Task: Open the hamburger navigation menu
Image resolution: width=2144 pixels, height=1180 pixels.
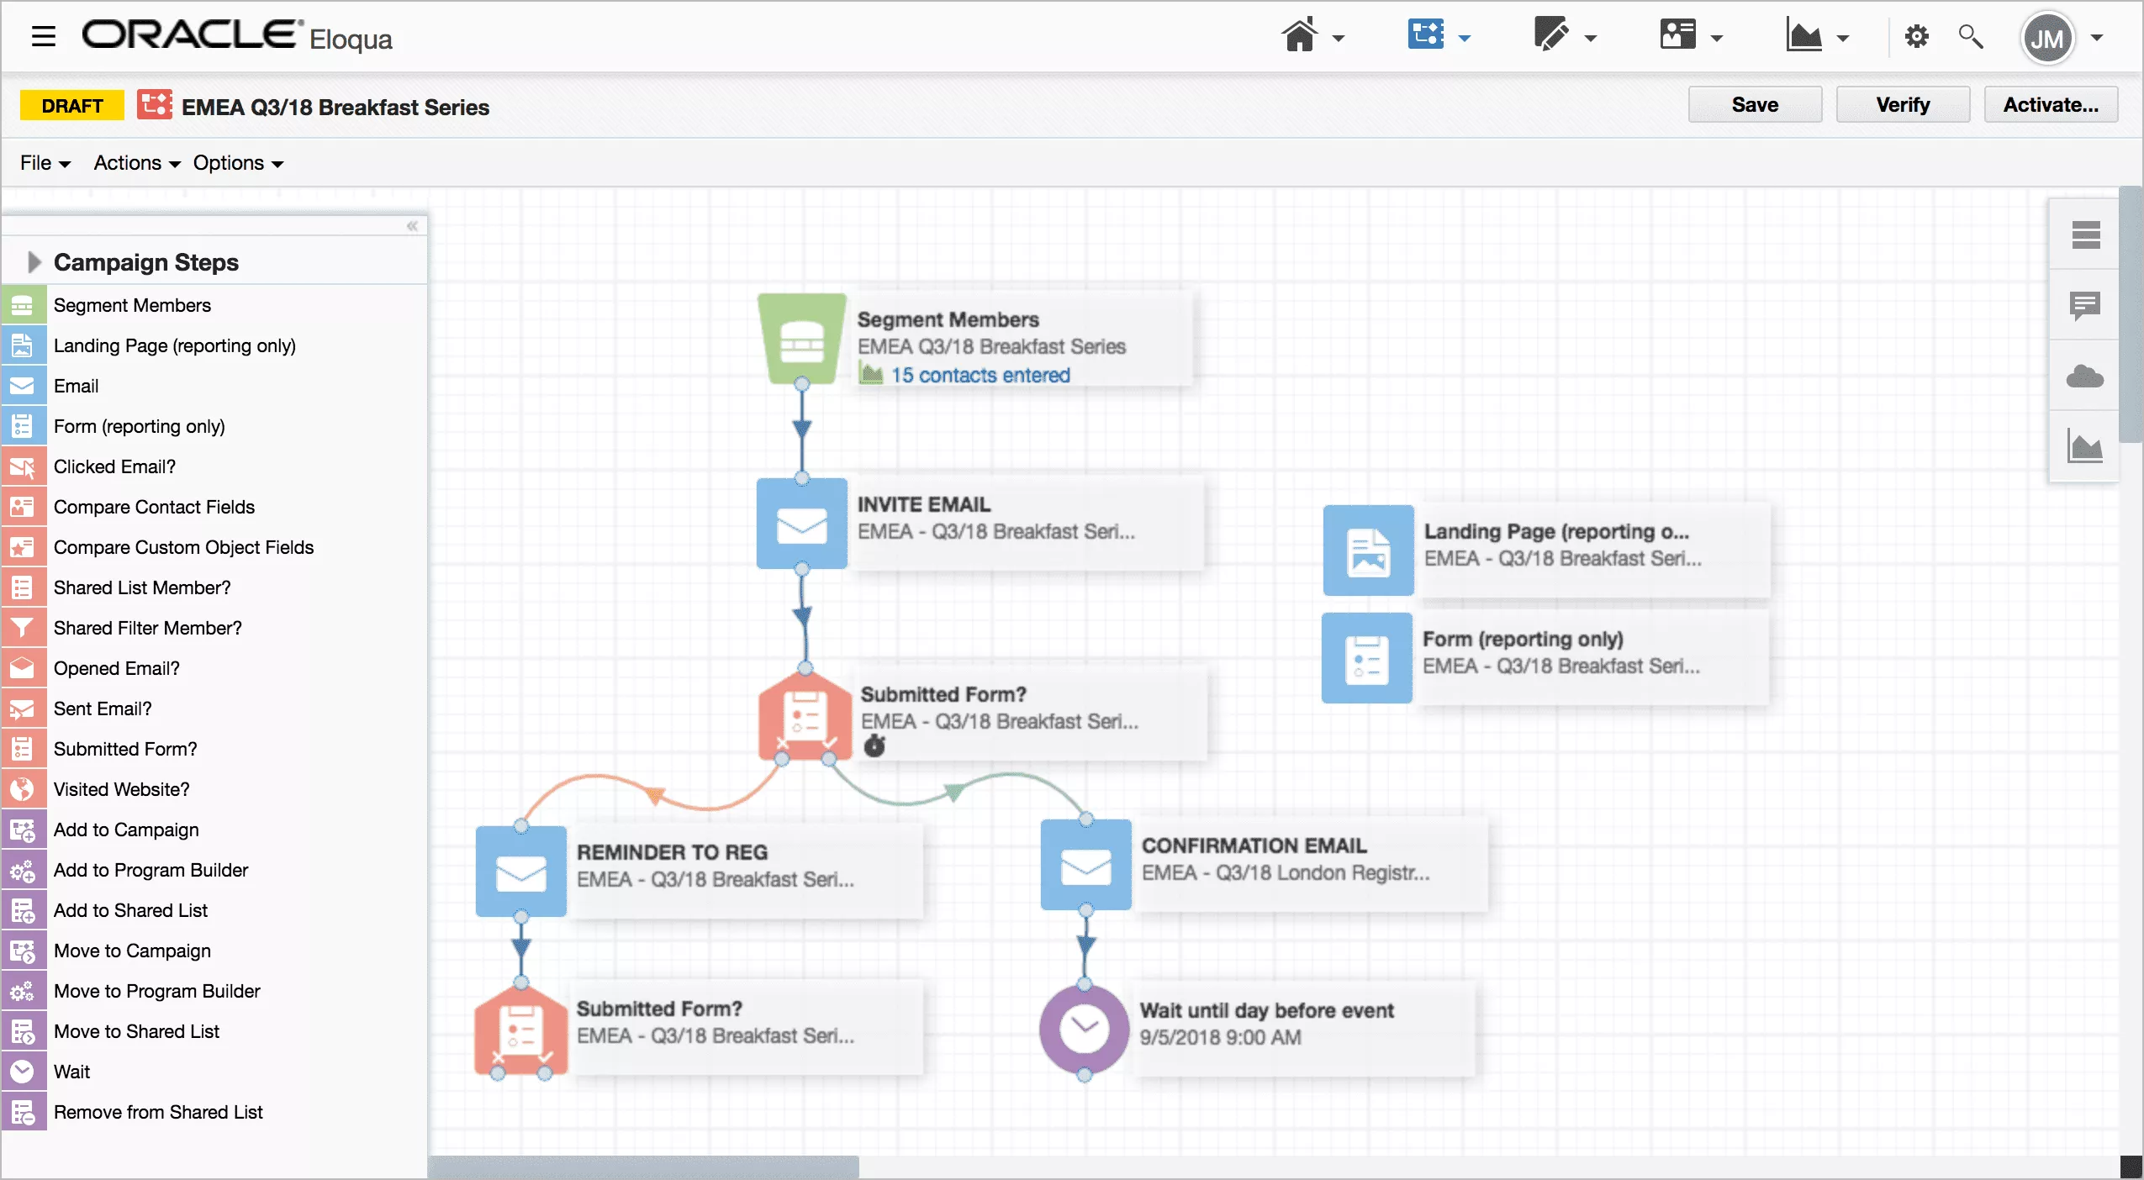Action: pos(43,36)
